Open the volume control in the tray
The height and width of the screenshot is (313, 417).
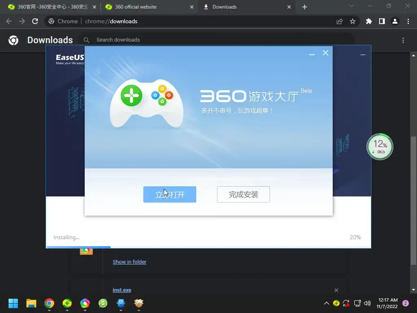367,303
